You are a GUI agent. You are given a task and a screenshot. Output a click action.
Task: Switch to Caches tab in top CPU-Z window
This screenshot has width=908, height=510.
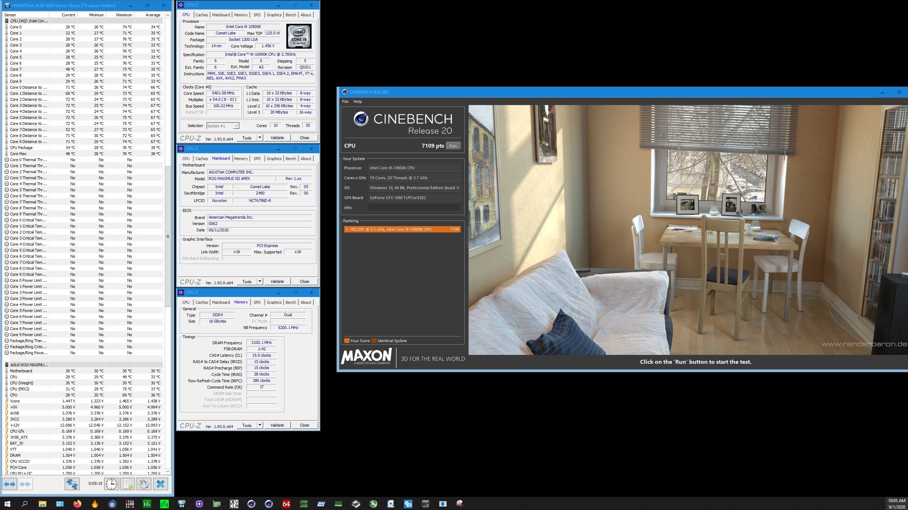(x=201, y=15)
